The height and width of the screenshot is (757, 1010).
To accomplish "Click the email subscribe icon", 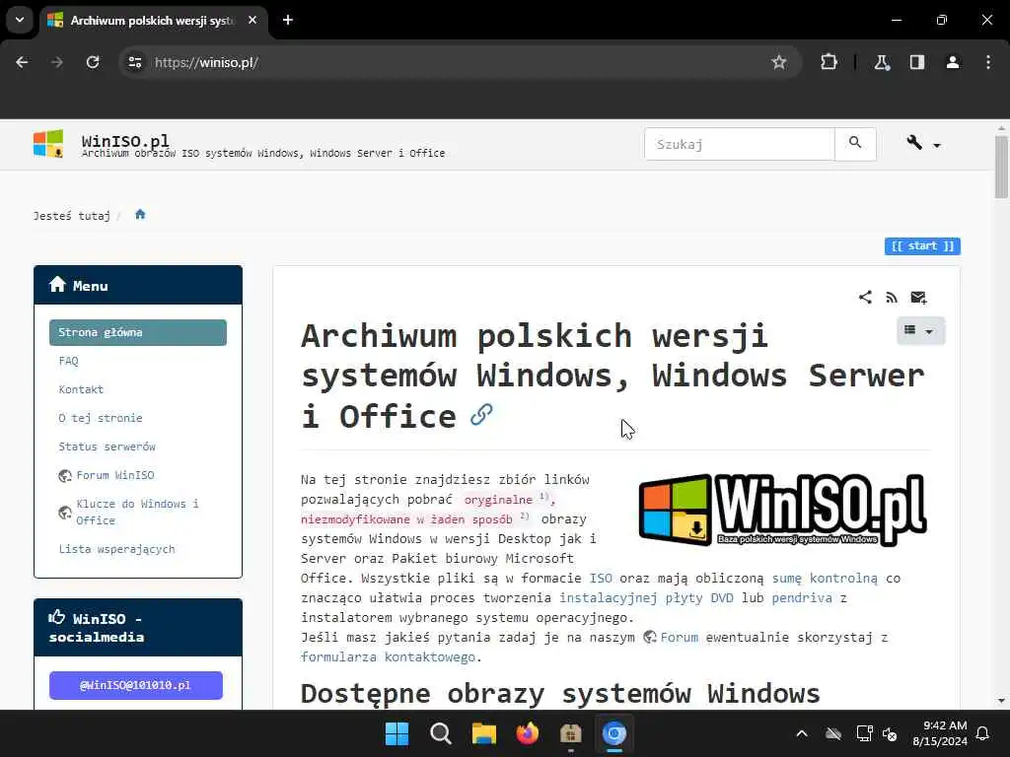I will click(918, 297).
